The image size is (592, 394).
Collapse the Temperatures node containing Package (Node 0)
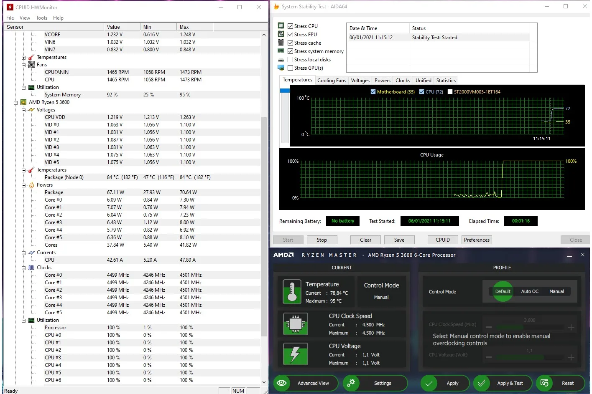(x=23, y=170)
